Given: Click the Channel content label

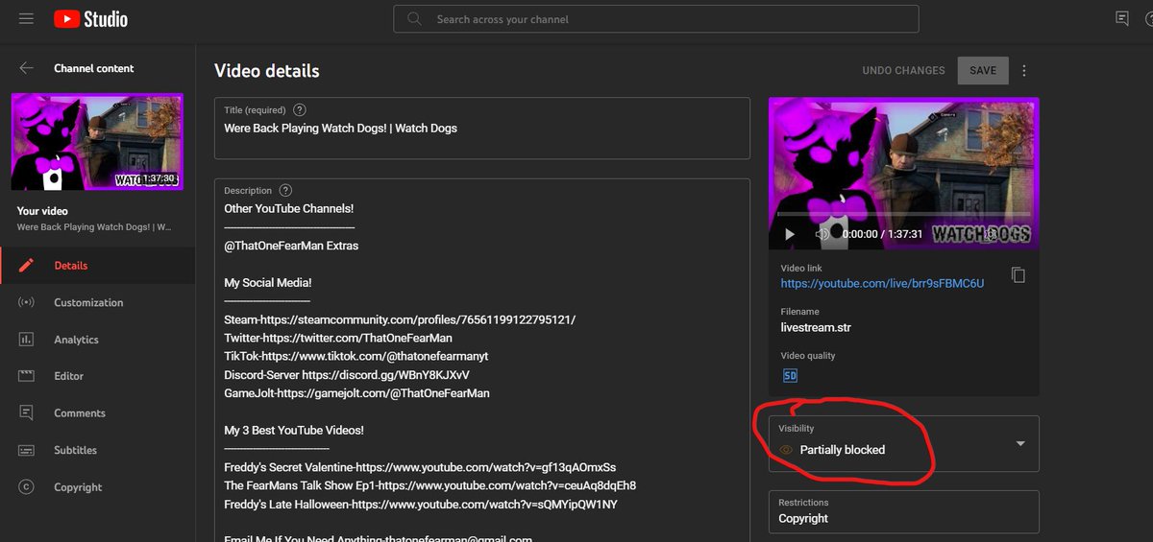Looking at the screenshot, I should [94, 69].
